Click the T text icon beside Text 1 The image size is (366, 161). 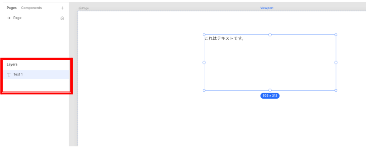coord(9,75)
